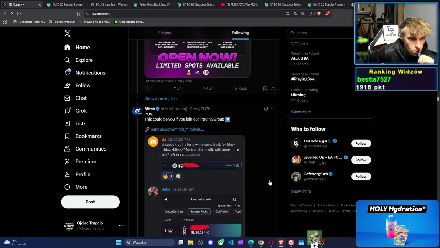Screen dimensions: 440x248
Task: Click the translate page icon in address bar
Action: [295, 14]
